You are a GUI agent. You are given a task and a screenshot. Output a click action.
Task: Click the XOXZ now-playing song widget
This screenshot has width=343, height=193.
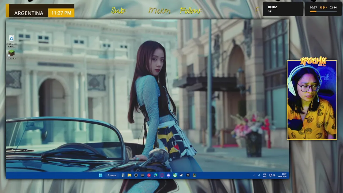tap(283, 9)
